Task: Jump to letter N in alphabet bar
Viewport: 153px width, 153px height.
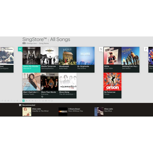Action: [27, 101]
